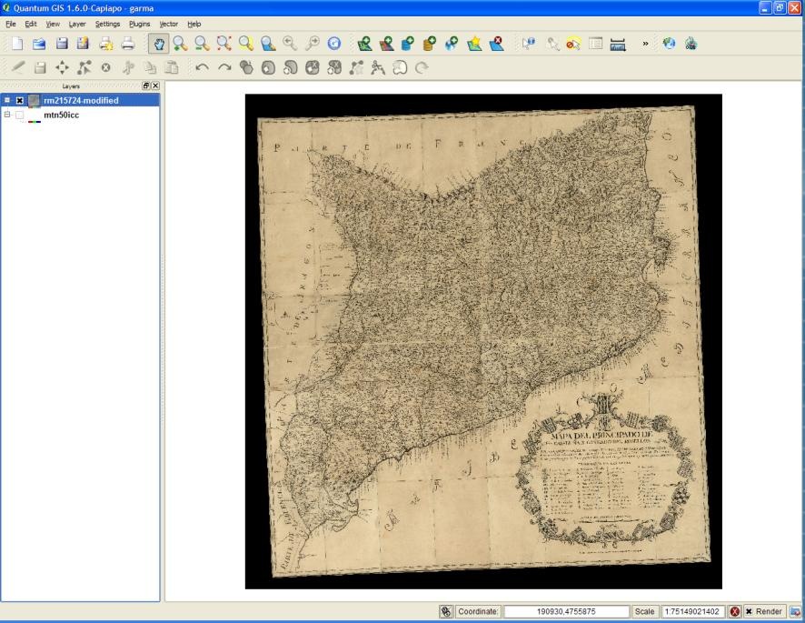Open the Settings menu

click(107, 24)
